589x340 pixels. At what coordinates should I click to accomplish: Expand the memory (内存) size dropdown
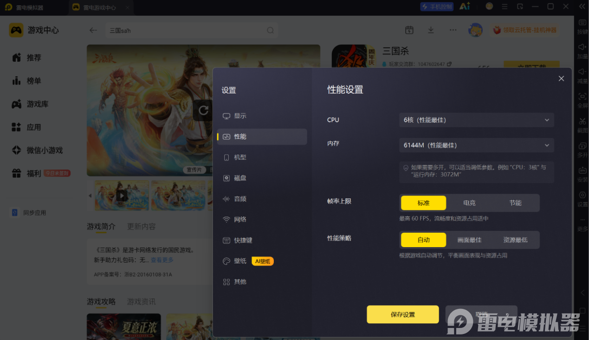pyautogui.click(x=477, y=145)
